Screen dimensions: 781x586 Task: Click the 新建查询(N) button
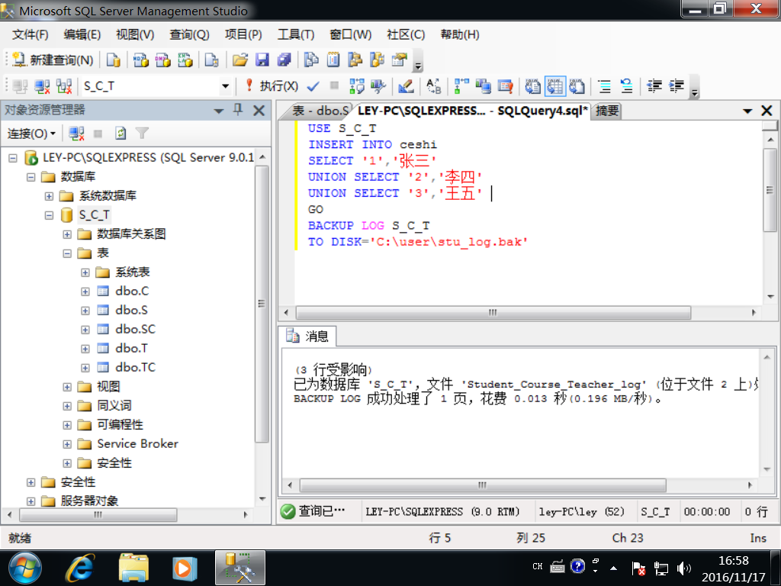(53, 60)
